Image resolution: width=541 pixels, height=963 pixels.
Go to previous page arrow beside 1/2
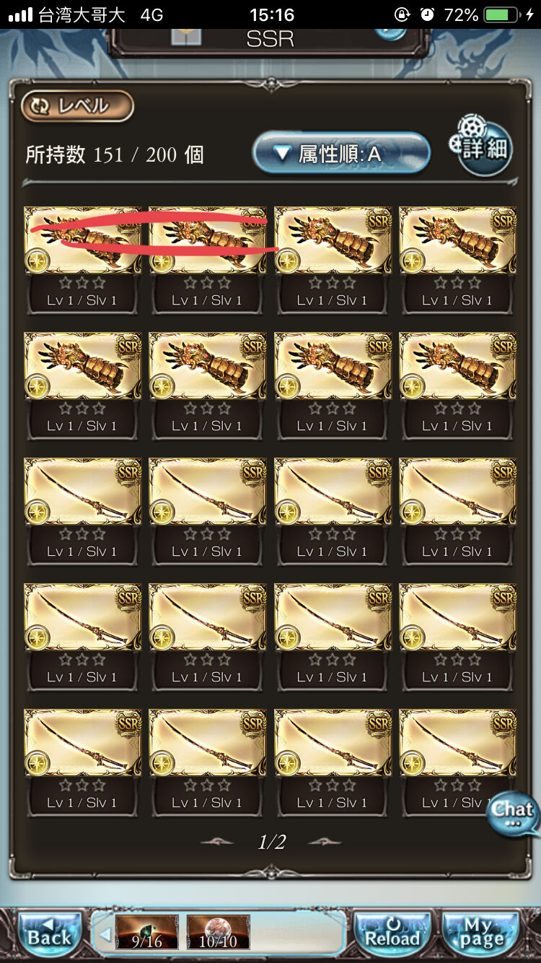point(216,842)
